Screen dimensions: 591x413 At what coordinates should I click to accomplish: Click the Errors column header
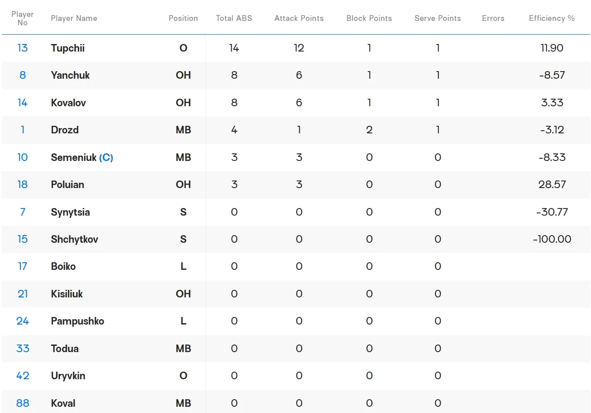[x=493, y=18]
